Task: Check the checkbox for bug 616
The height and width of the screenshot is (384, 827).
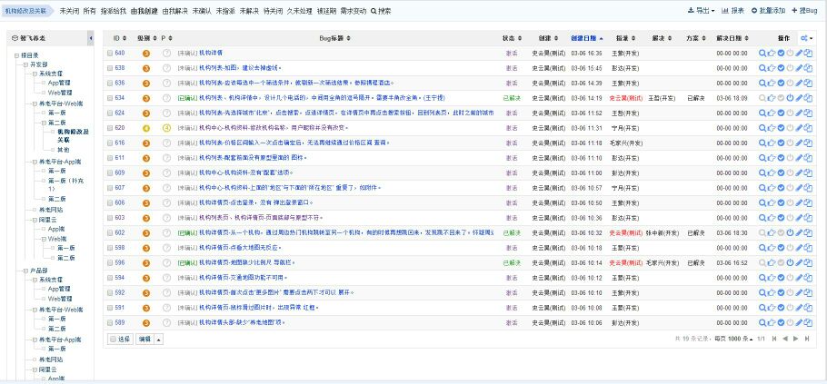Action: click(108, 143)
